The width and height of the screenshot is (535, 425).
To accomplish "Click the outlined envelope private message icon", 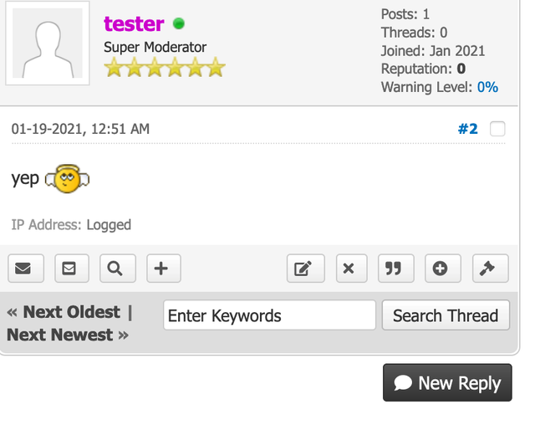I will 71,269.
